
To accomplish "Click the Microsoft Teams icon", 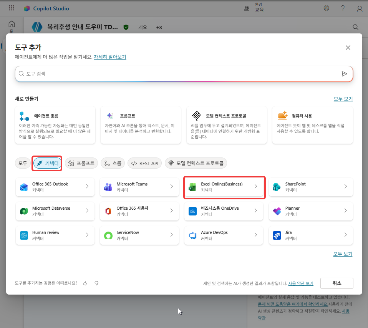I will [x=108, y=187].
